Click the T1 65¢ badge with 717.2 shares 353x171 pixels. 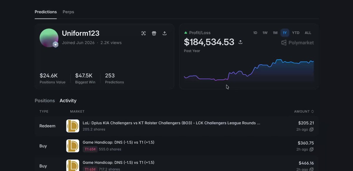[x=90, y=169]
